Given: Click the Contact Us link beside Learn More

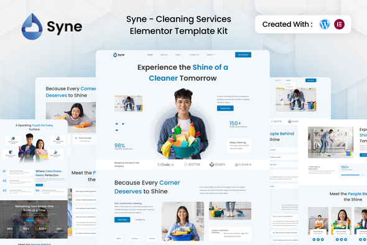Looking at the screenshot, I should pos(140,219).
